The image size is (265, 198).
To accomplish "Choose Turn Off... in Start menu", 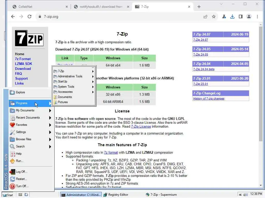I will point(31,186).
